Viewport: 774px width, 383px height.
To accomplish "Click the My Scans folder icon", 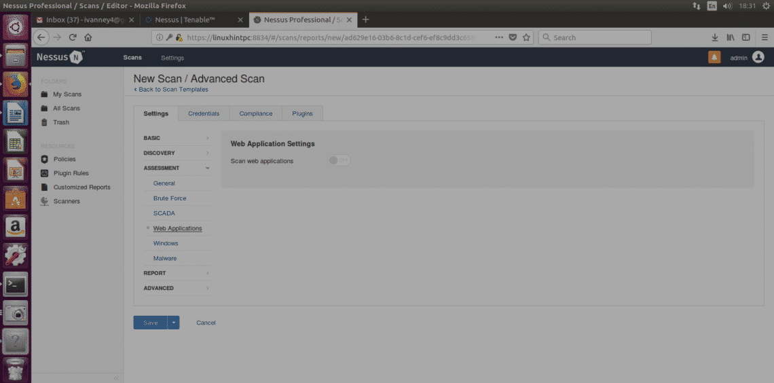I will tap(44, 94).
